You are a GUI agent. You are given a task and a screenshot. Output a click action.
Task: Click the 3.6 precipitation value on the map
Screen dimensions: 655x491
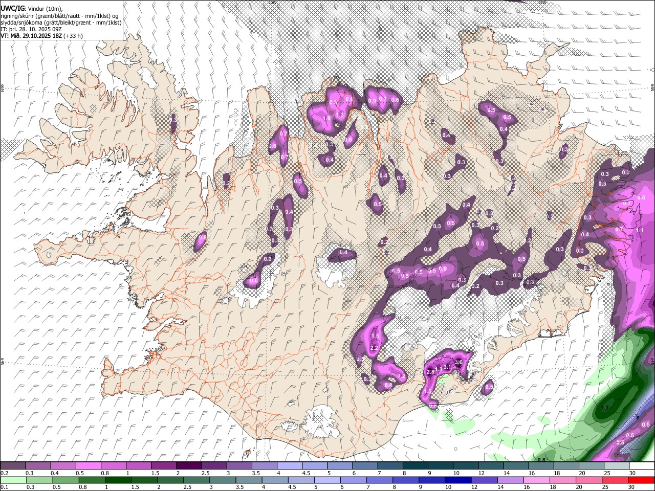pos(458,363)
